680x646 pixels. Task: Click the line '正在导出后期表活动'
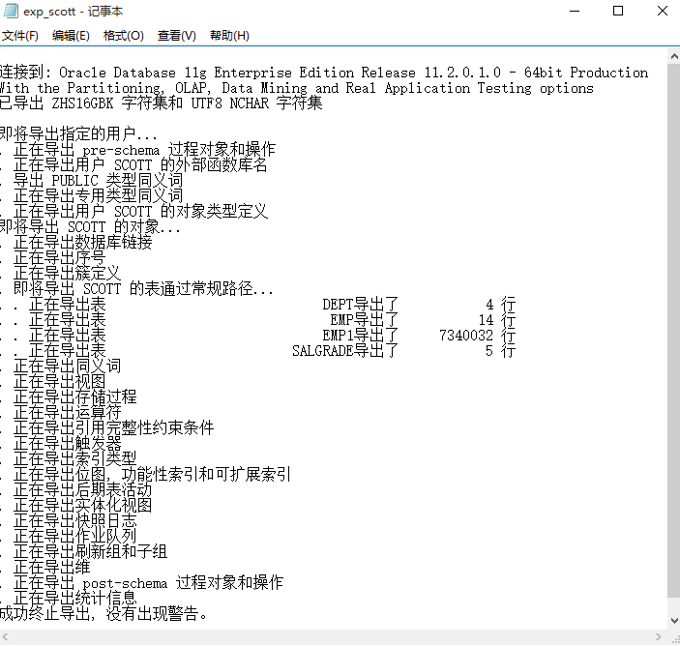[x=83, y=490]
